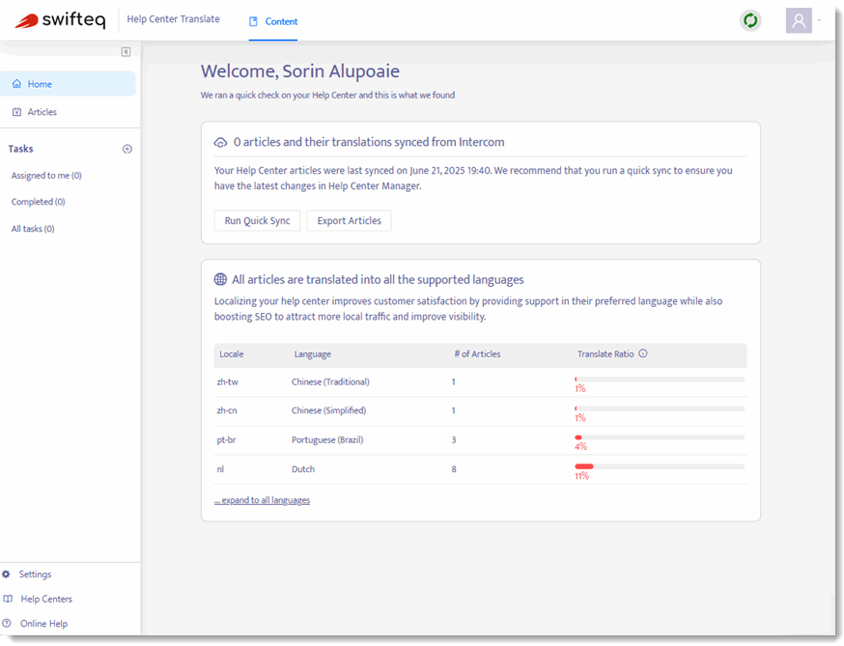Image resolution: width=844 pixels, height=646 pixels.
Task: Open the Content tab
Action: click(273, 21)
